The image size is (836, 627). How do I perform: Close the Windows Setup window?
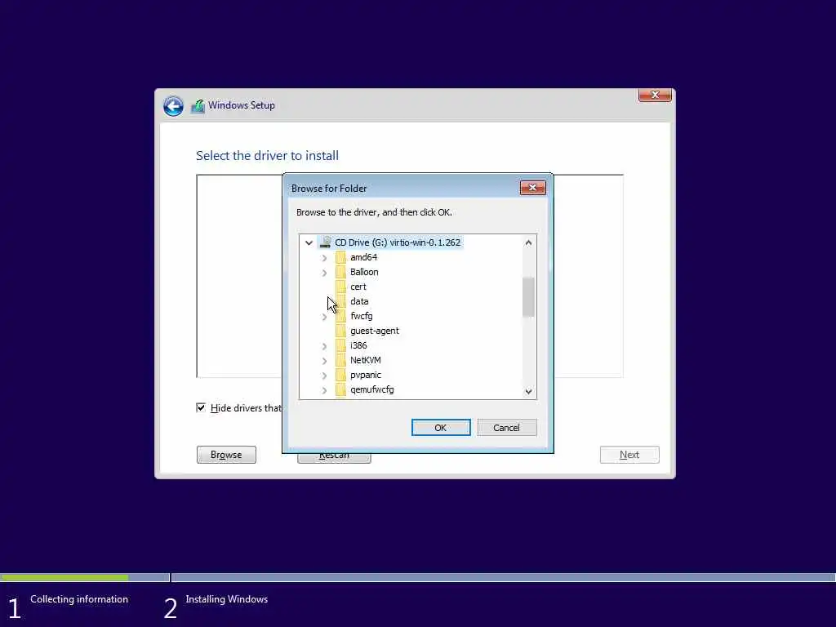(655, 95)
